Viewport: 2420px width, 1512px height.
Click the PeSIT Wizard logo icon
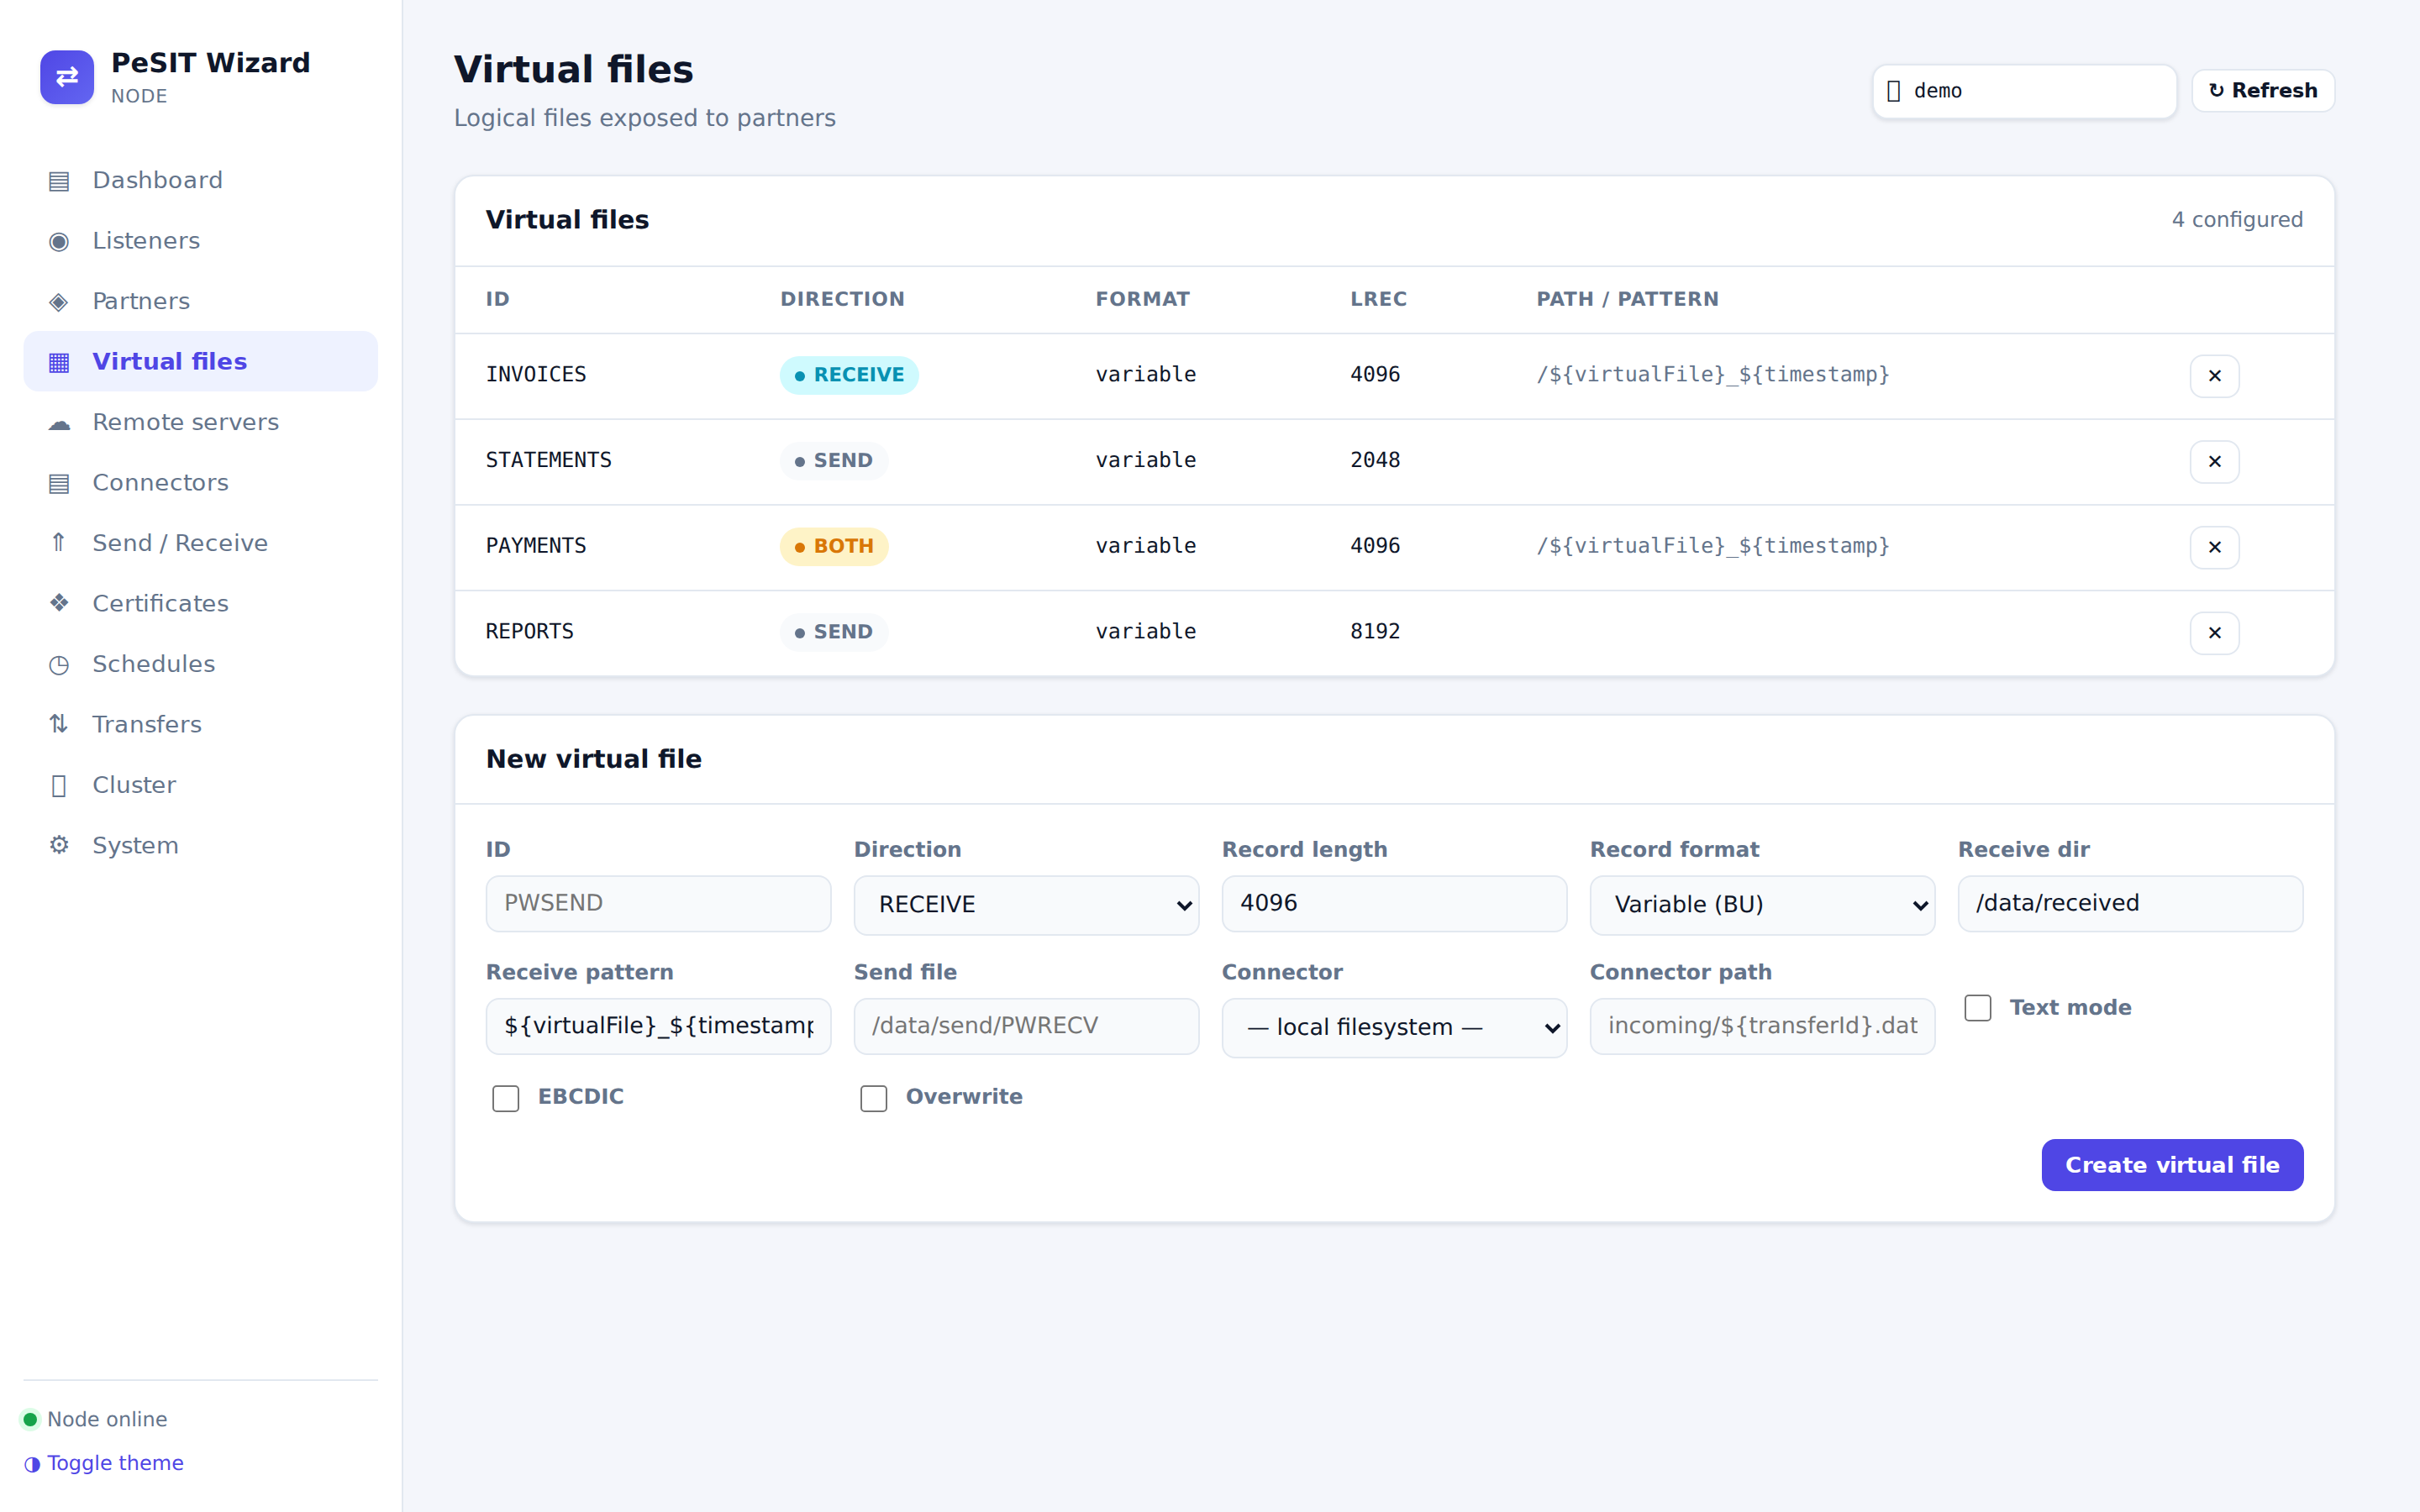[67, 77]
